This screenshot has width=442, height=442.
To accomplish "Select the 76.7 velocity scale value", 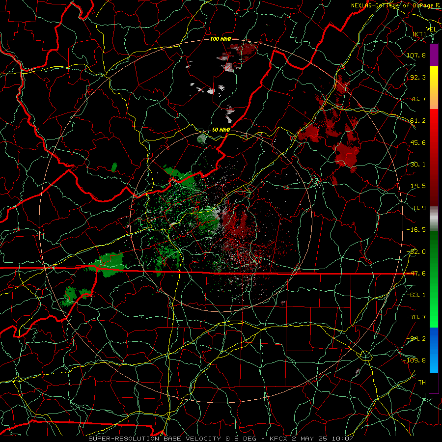I will tap(418, 99).
